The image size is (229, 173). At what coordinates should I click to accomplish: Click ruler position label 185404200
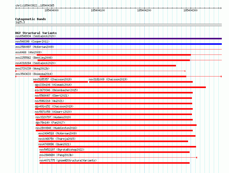pos(144,10)
